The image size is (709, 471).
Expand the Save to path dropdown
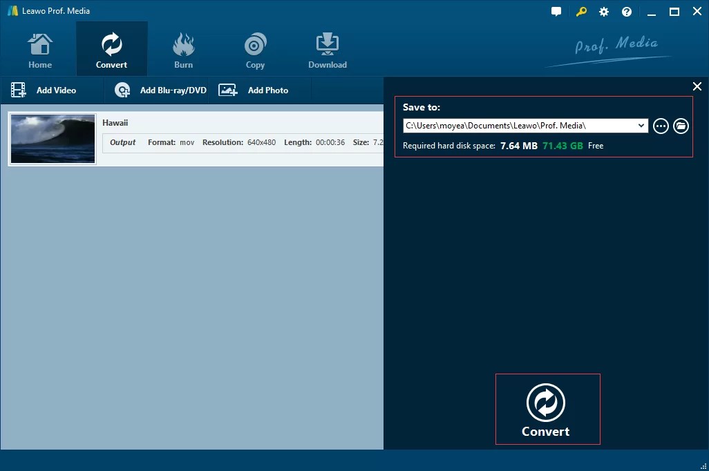pyautogui.click(x=641, y=126)
